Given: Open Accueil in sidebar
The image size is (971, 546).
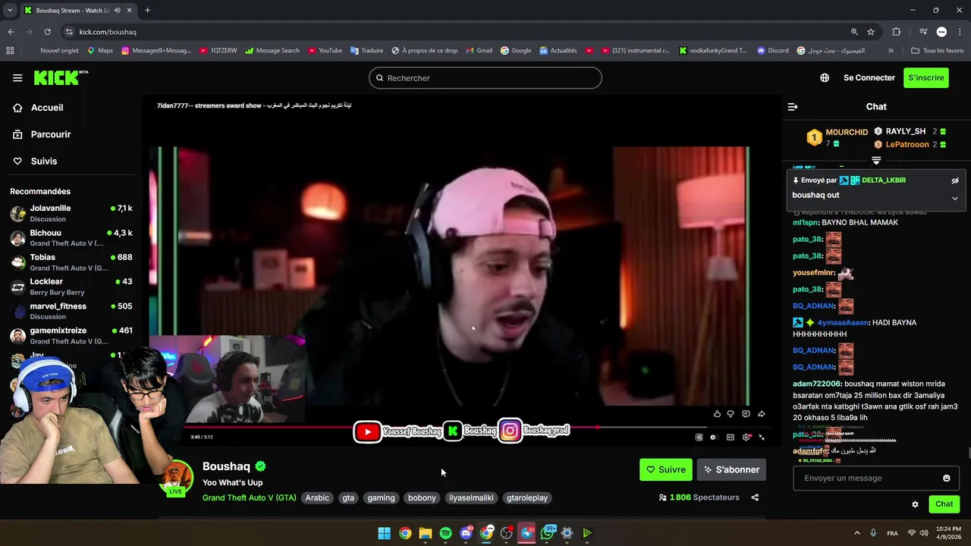Looking at the screenshot, I should pyautogui.click(x=38, y=108).
